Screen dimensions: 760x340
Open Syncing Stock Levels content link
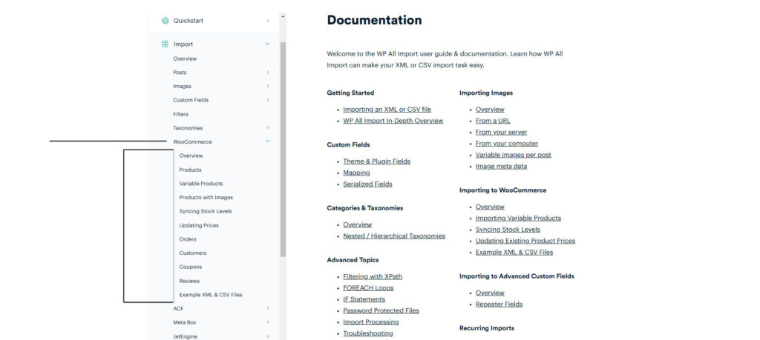[508, 230]
